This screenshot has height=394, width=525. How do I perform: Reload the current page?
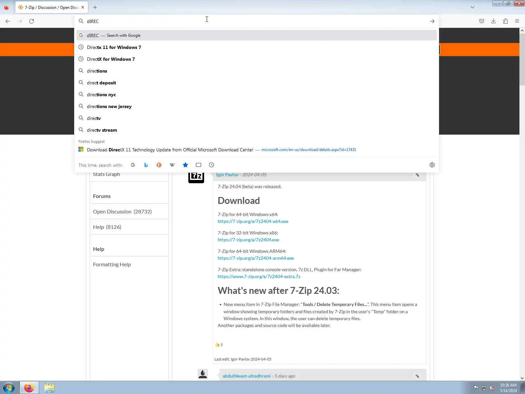coord(31,21)
